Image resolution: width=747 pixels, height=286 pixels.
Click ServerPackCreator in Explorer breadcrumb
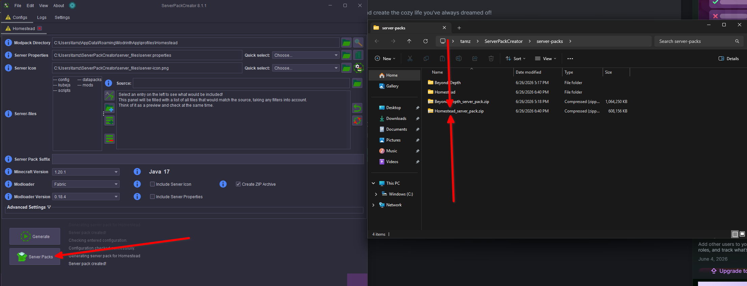pos(504,41)
